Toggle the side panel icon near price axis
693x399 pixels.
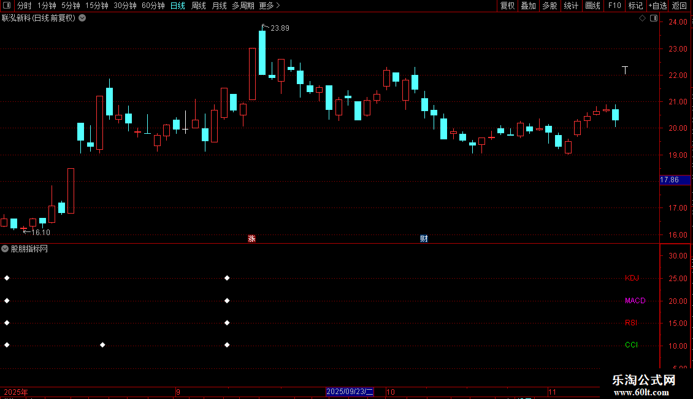pyautogui.click(x=654, y=18)
